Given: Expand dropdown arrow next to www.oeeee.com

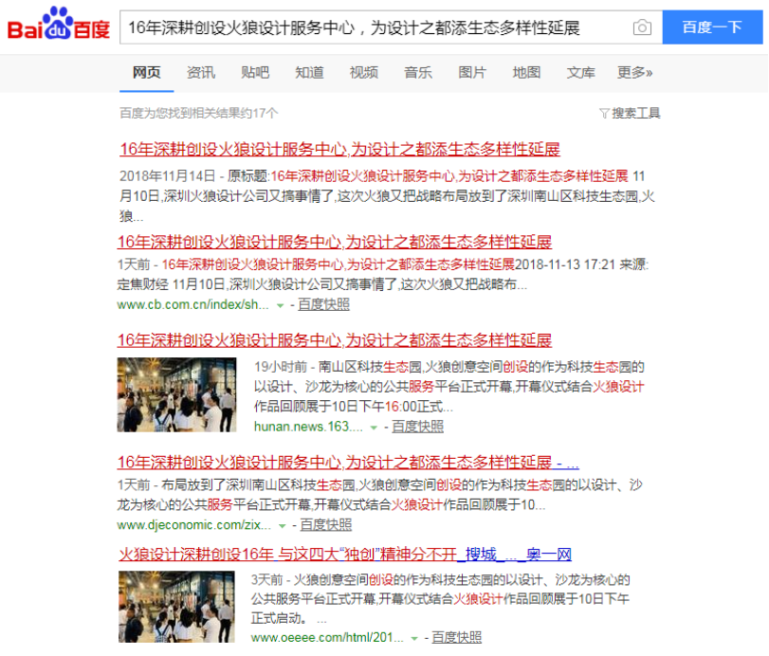Looking at the screenshot, I should pos(414,638).
